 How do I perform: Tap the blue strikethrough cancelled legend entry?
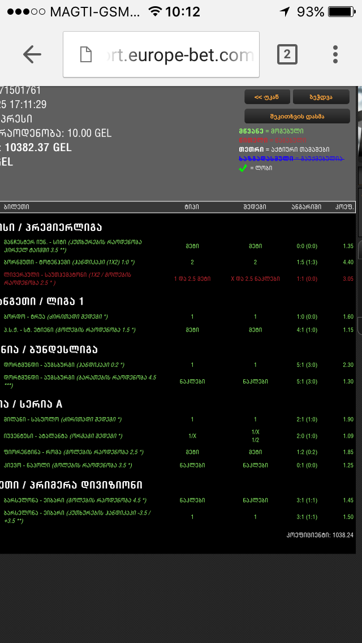click(x=291, y=158)
